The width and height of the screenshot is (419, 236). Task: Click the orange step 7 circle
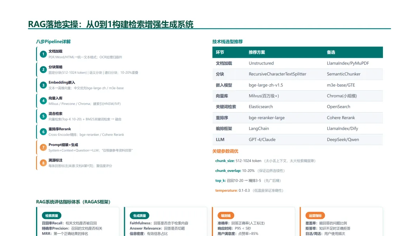click(x=43, y=147)
